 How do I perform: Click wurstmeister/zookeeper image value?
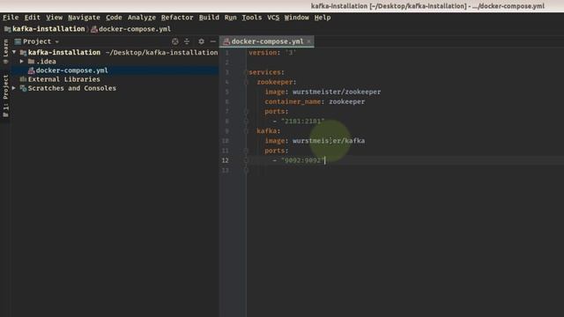[x=337, y=92]
